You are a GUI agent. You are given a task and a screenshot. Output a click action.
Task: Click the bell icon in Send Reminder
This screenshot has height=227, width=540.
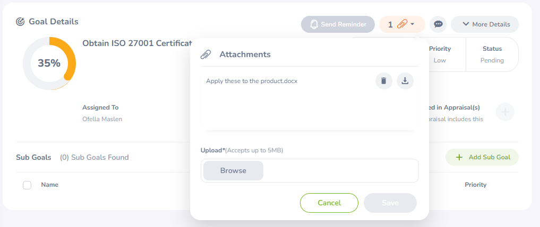tap(314, 24)
